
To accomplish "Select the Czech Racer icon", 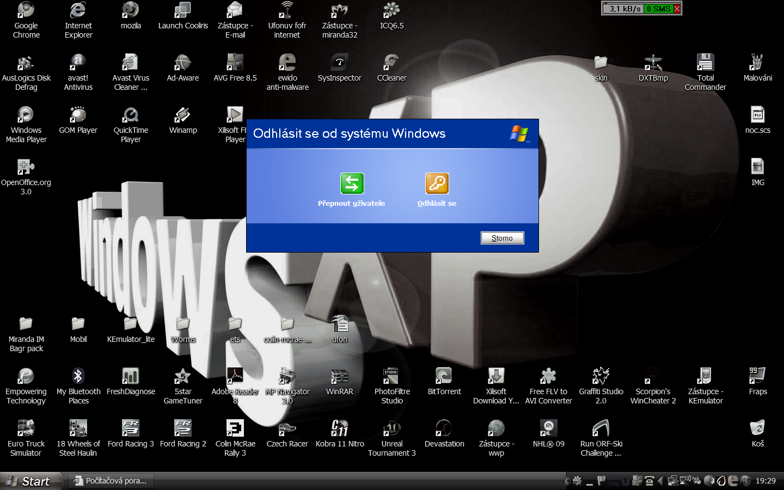I will tap(287, 428).
